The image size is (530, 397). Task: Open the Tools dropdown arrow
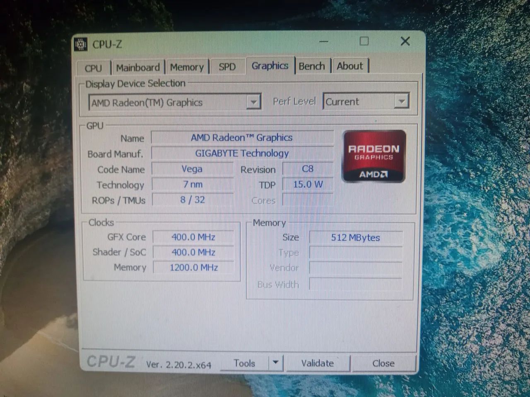point(276,363)
